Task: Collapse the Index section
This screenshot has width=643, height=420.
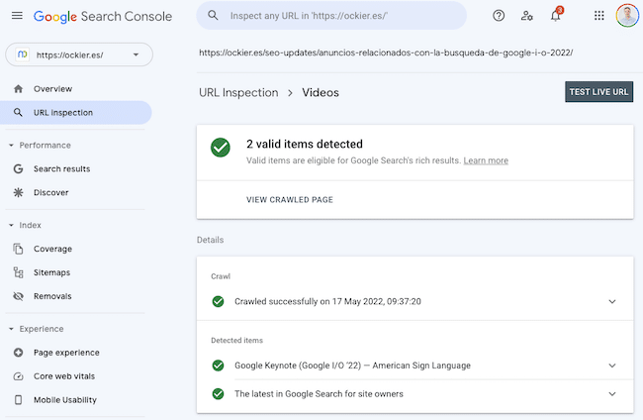Action: point(11,225)
